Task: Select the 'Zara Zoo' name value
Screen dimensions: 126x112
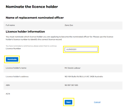Action: [x=69, y=25]
